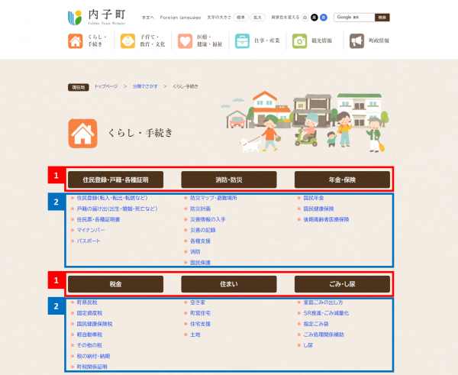The width and height of the screenshot is (458, 375).
Task: Open the 後期高齢者医療保険 link
Action: tap(326, 219)
